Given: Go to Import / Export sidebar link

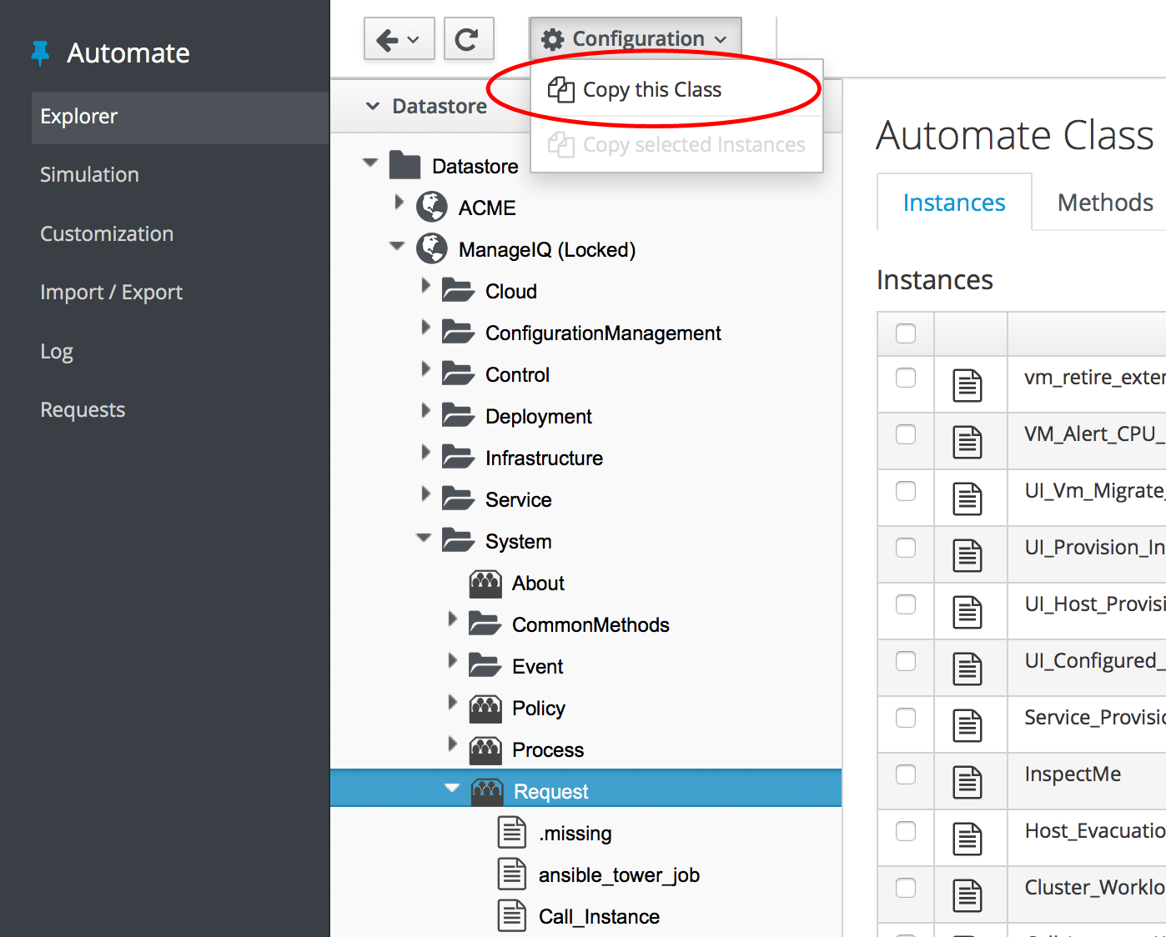Looking at the screenshot, I should [x=111, y=293].
